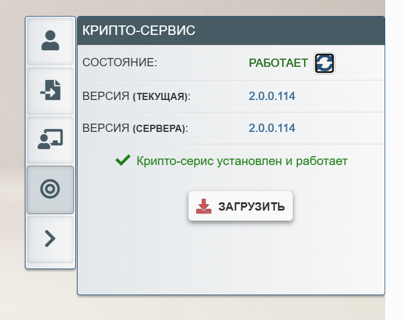Click the СОСТОЯНИЕ row background
This screenshot has height=320, width=403.
point(201,63)
